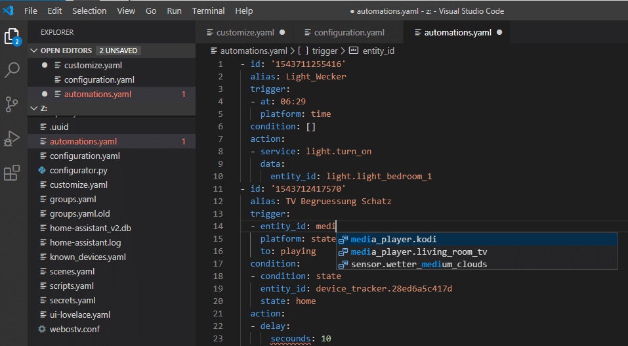Choose sensor.wetter_medium_clouds from the suggestions
This screenshot has height=346, width=628.
(476, 264)
